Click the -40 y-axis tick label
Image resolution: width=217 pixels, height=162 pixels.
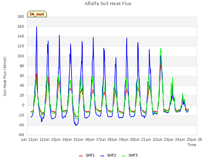21,125
